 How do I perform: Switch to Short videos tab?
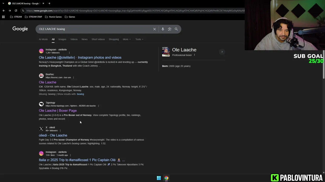tap(98, 39)
